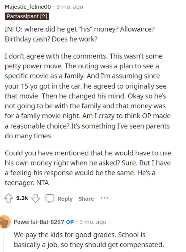The width and height of the screenshot is (186, 252).
Task: Click the speech bubble comment icon
Action: pos(50,198)
